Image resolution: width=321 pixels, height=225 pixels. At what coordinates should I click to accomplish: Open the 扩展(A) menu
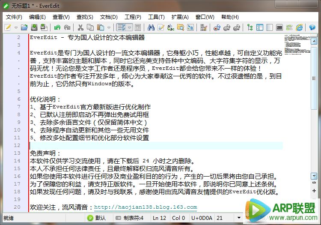[180, 17]
